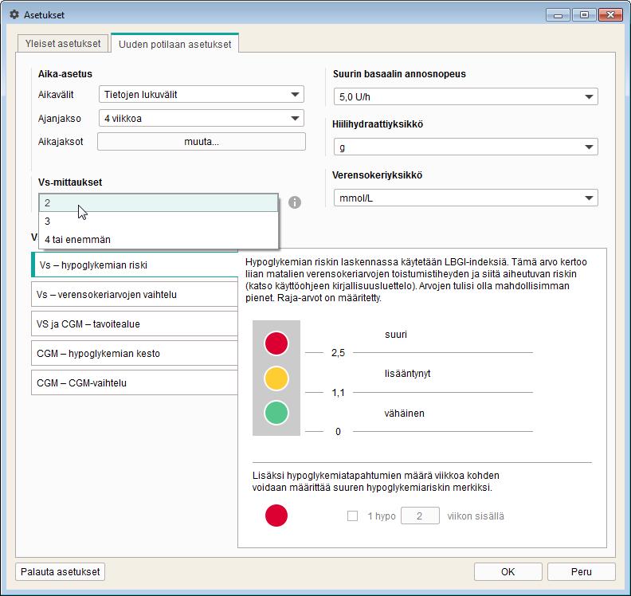Open the Aikavälit dropdown
The width and height of the screenshot is (631, 596).
click(202, 95)
